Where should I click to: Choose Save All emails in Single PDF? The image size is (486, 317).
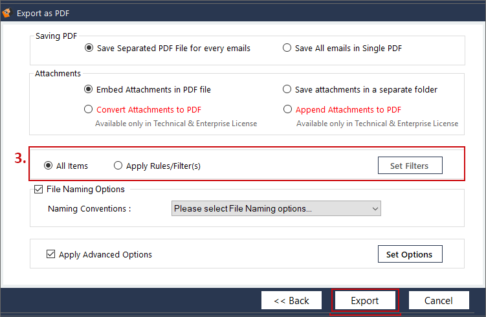[287, 48]
